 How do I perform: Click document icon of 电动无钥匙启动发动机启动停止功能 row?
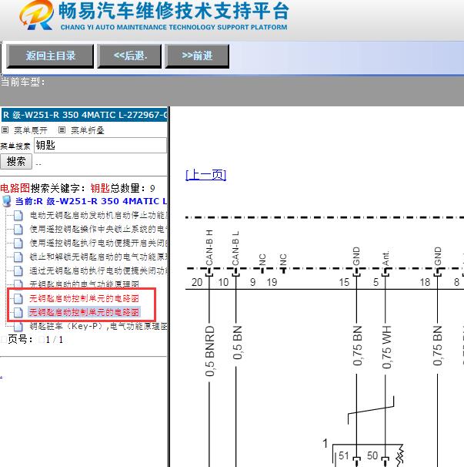18,215
